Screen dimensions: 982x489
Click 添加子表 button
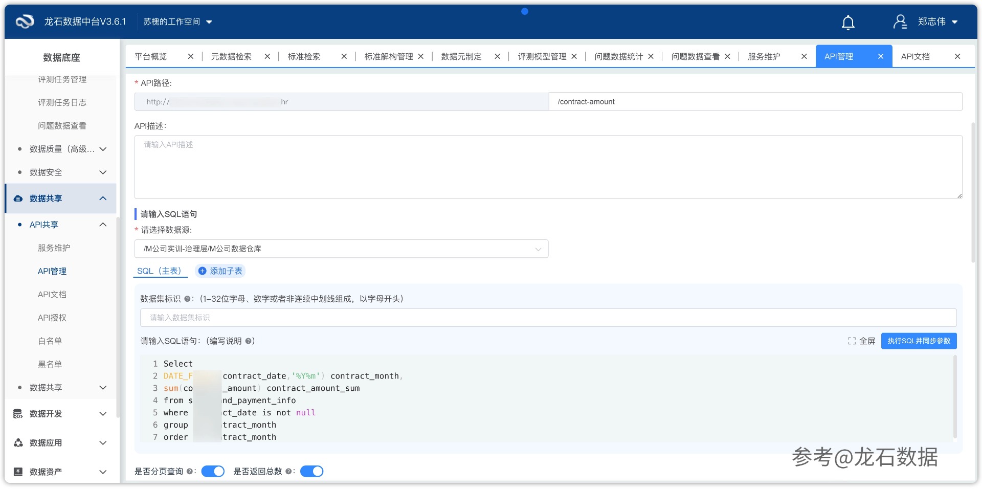point(220,271)
